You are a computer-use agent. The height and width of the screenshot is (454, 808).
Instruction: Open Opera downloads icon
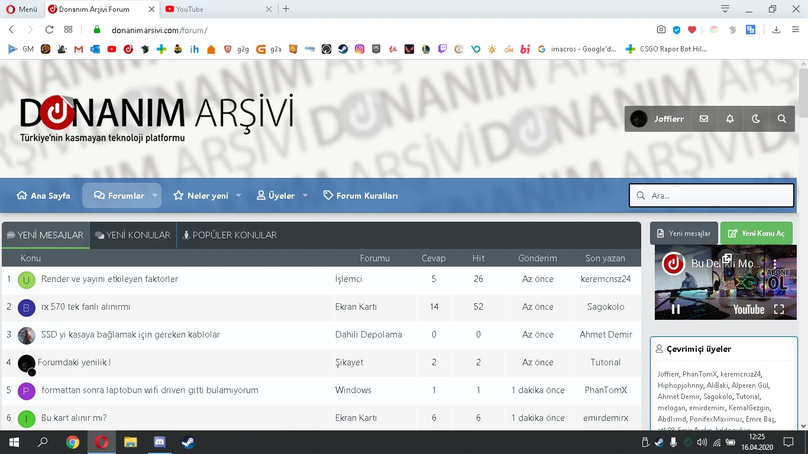click(776, 30)
